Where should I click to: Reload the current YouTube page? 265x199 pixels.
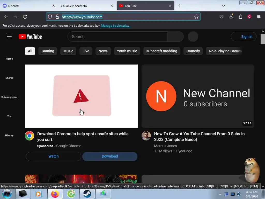coord(25,17)
